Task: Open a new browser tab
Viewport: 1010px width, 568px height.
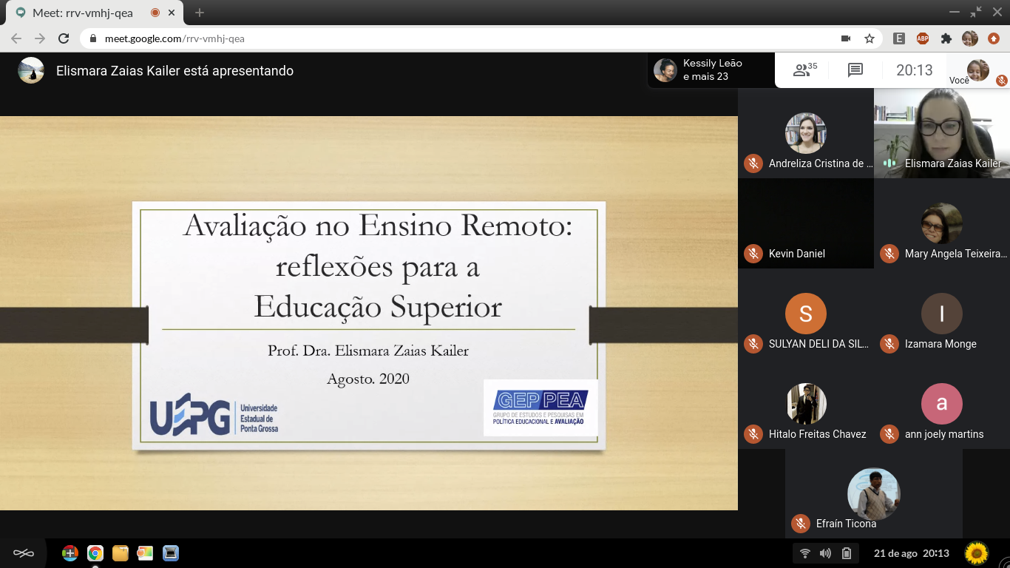Action: (200, 13)
